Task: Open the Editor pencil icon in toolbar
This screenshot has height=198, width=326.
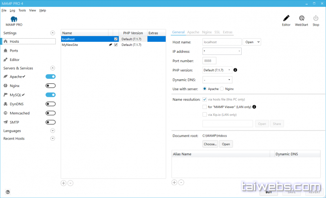Action: (286, 18)
